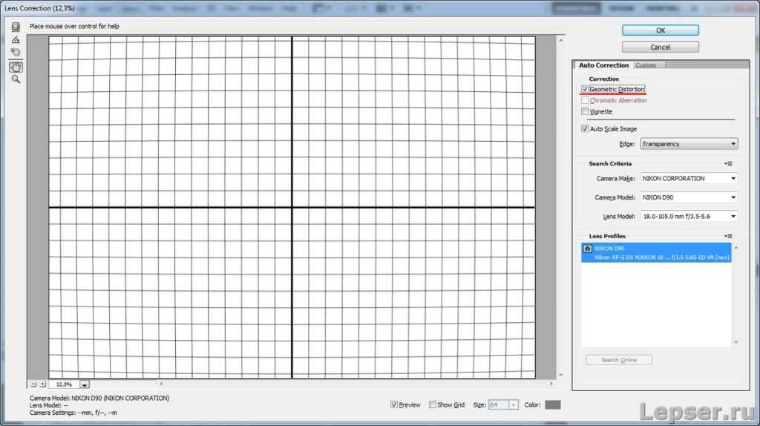This screenshot has width=760, height=426.
Task: Click the Cancel button
Action: coord(660,47)
